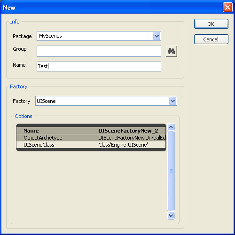Viewport: 235px width, 235px height.
Task: Click the scroll up arrow in Options
Action: (x=171, y=127)
